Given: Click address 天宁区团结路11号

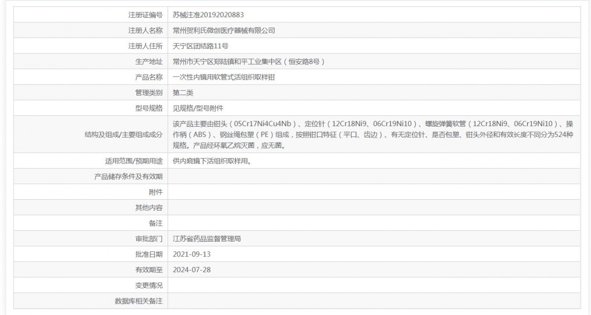Looking at the screenshot, I should [x=201, y=46].
